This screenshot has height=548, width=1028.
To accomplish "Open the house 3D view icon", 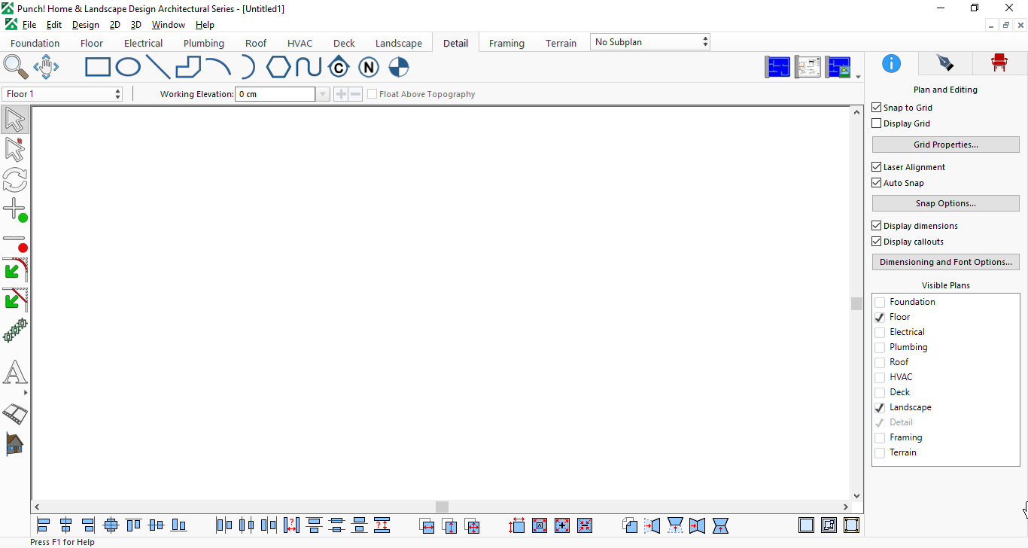I will (15, 444).
